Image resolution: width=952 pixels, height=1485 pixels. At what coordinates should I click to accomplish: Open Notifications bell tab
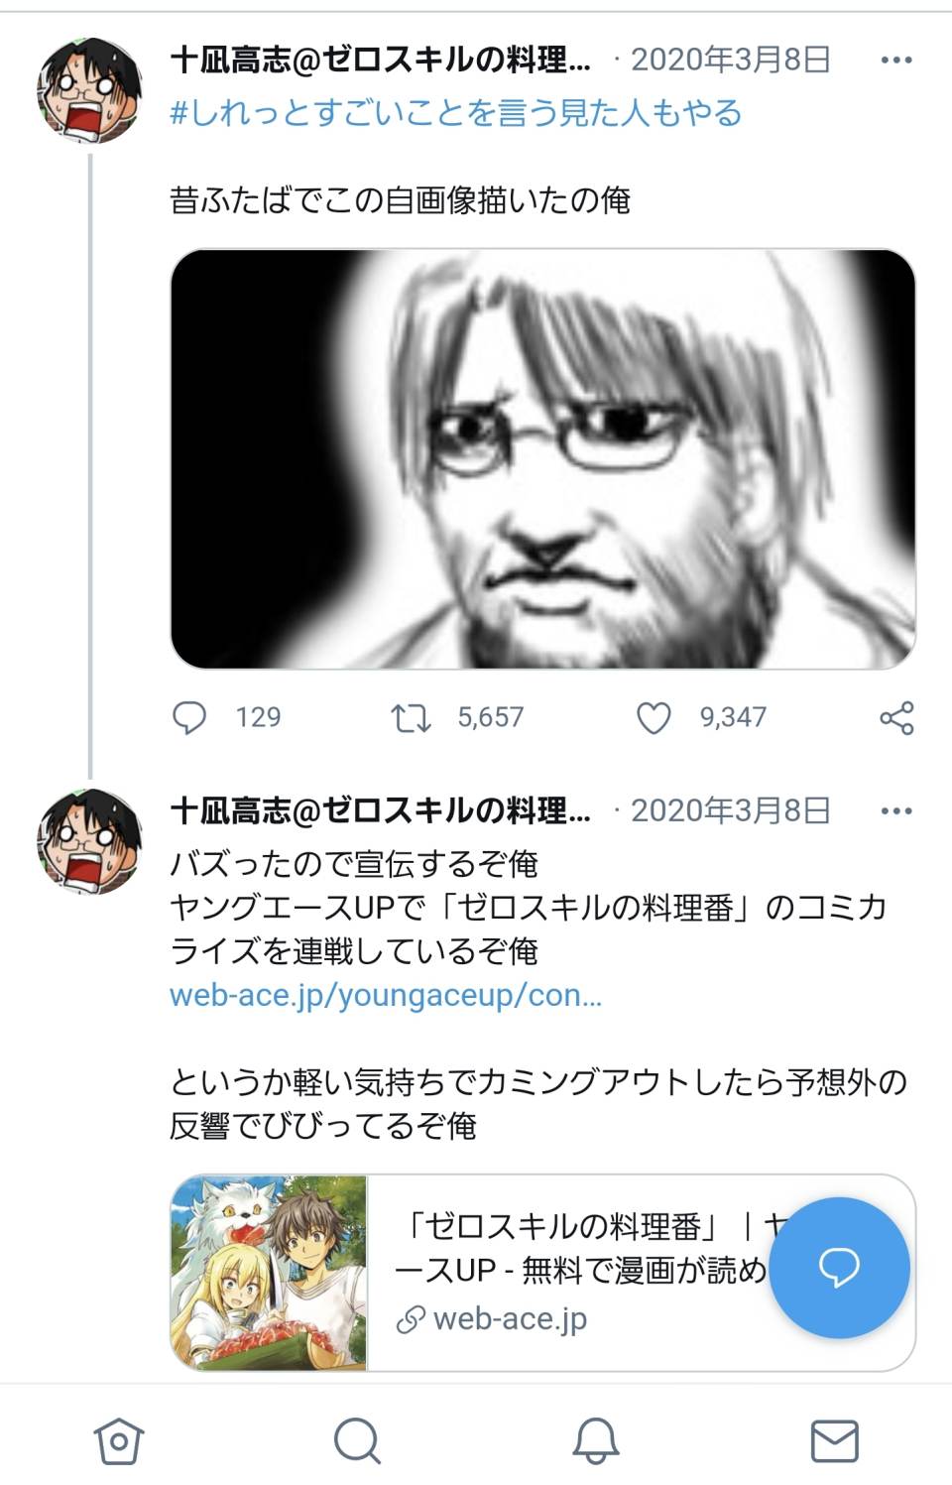[x=595, y=1440]
